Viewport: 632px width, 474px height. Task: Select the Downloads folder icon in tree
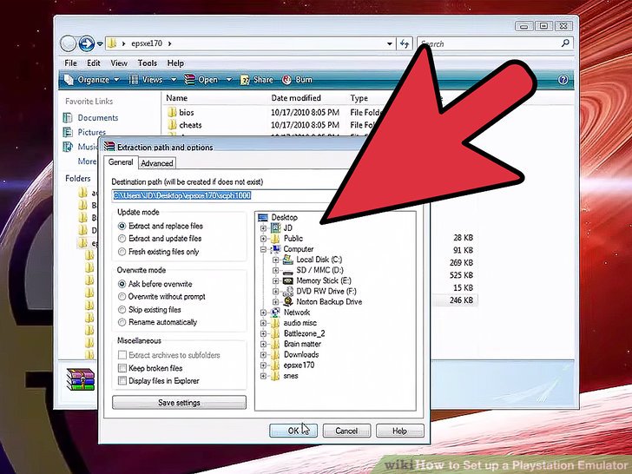pos(275,354)
